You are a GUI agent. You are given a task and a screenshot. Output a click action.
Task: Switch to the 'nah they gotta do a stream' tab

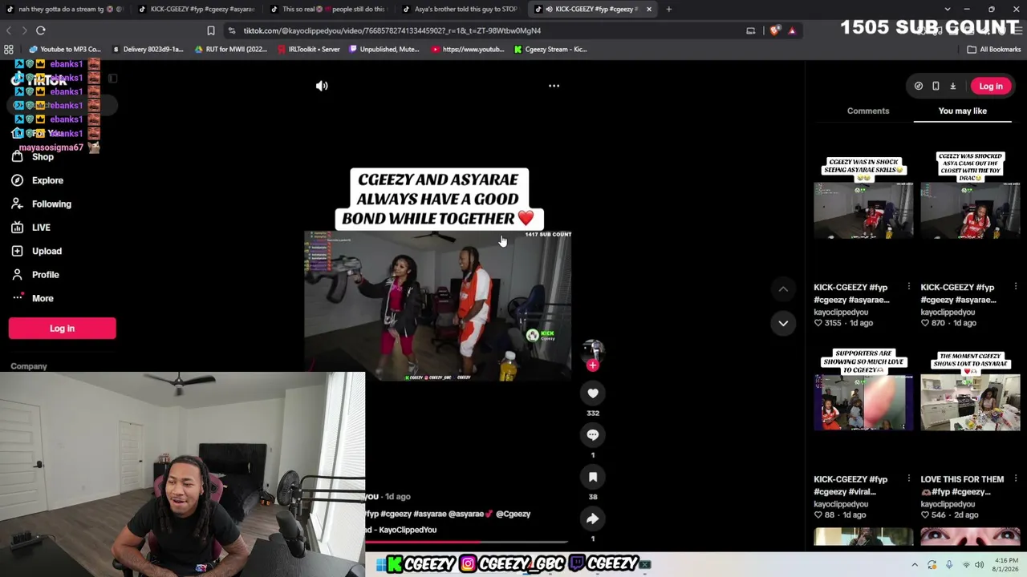[66, 9]
